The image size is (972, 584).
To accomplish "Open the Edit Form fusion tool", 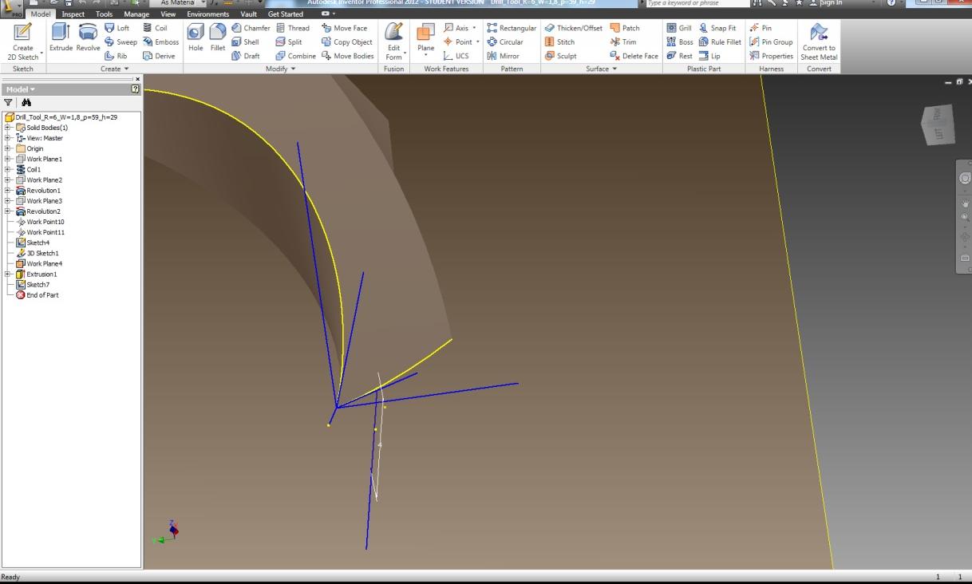I will [x=393, y=41].
